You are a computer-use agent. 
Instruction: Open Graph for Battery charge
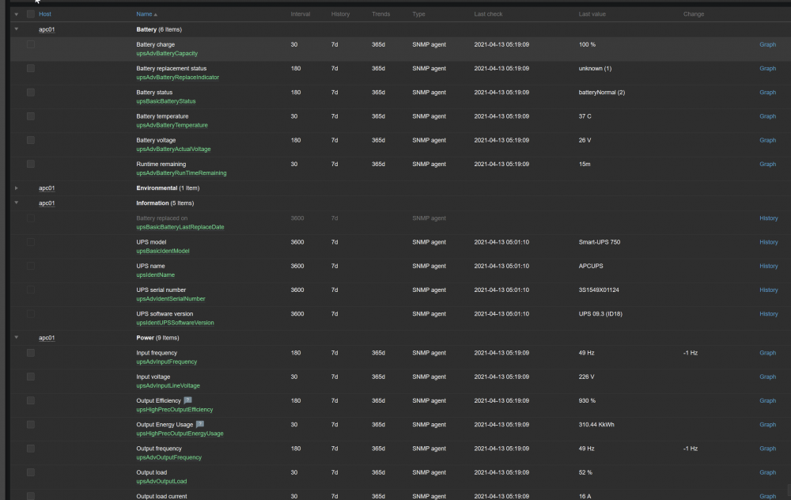(x=767, y=44)
